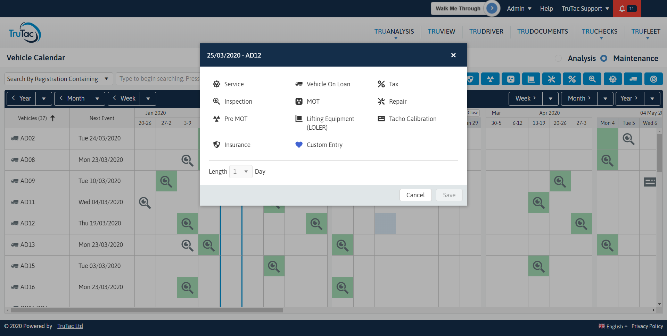Focus the registration search input field
This screenshot has width=667, height=336.
coord(158,79)
